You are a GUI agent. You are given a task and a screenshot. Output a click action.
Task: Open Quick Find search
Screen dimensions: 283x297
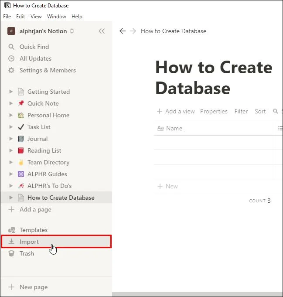click(x=34, y=47)
